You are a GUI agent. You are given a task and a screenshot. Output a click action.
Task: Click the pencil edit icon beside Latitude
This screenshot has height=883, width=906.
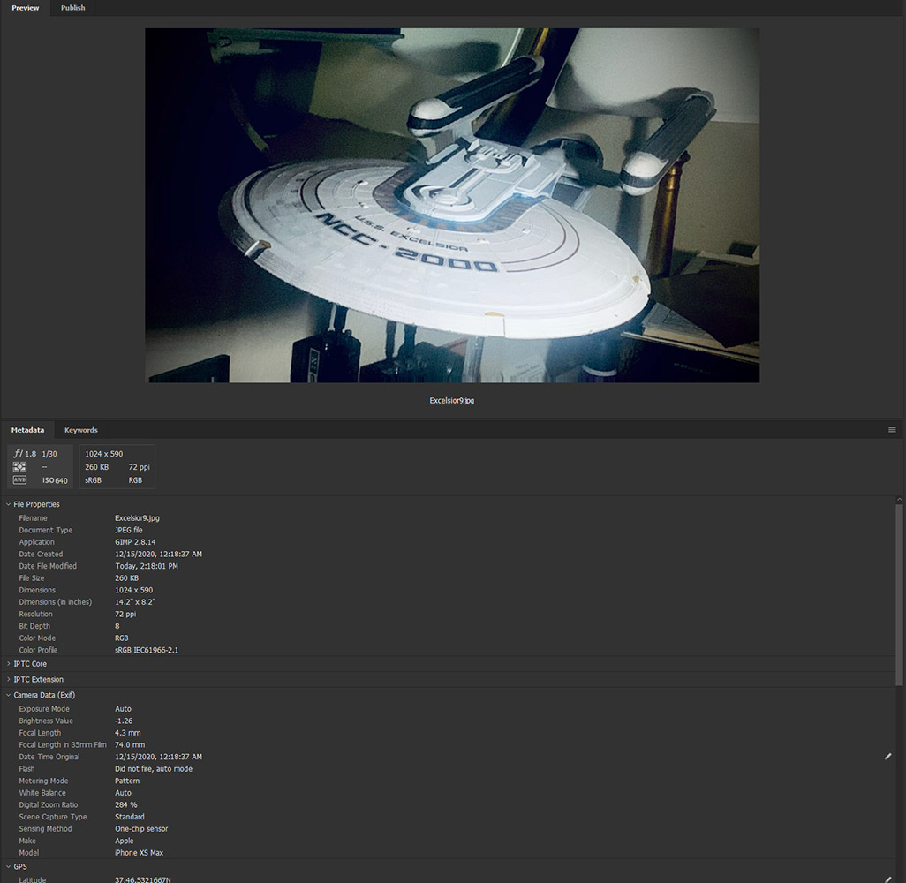888,879
